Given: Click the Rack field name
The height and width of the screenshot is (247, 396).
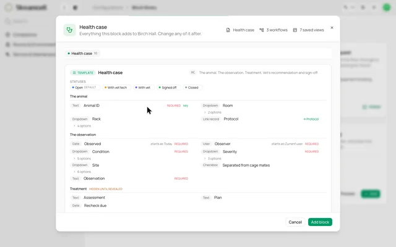Looking at the screenshot, I should tap(97, 119).
